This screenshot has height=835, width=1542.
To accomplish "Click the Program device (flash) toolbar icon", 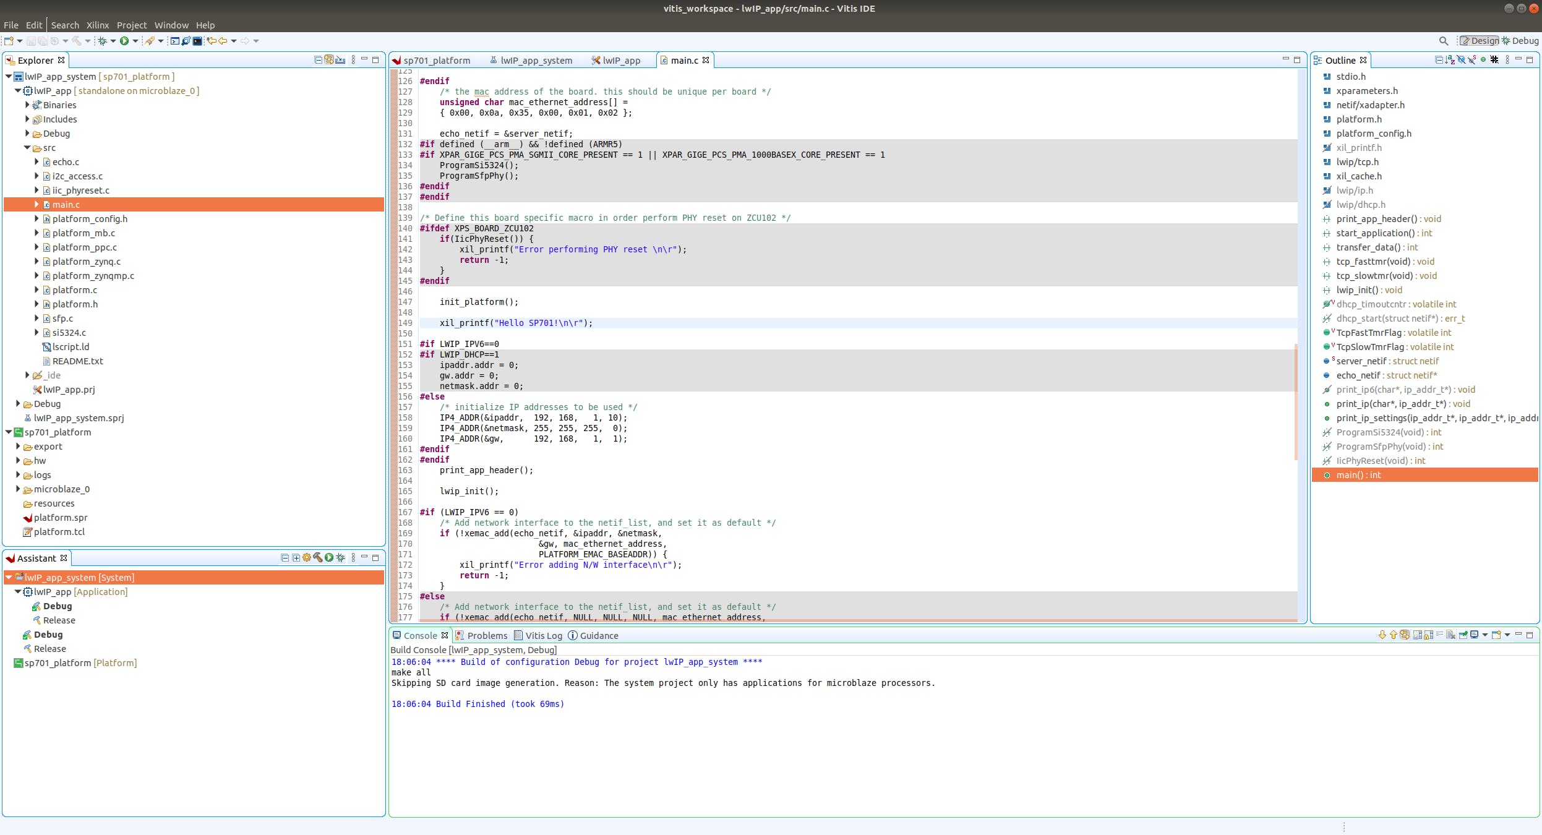I will pyautogui.click(x=150, y=41).
